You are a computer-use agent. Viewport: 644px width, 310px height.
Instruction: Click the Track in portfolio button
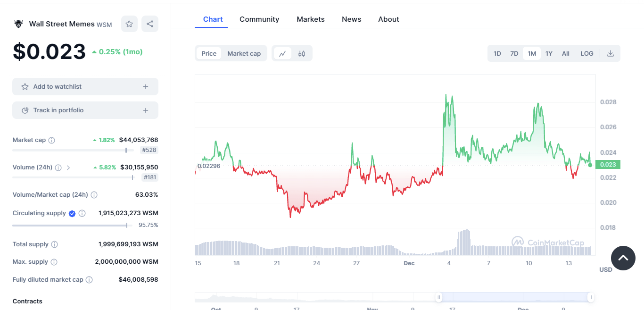[85, 110]
